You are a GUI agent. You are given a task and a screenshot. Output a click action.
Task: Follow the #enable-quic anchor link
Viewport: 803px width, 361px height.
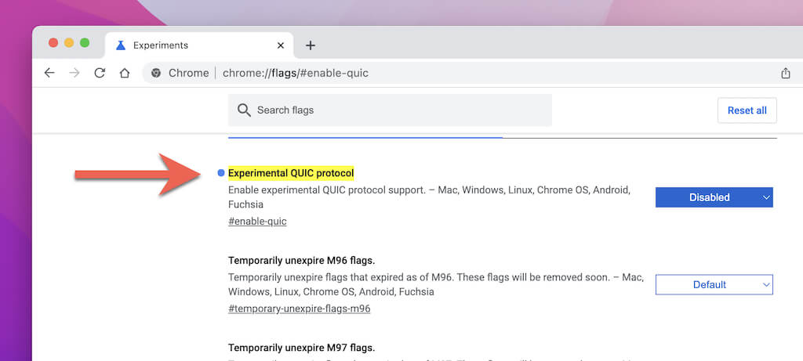click(x=257, y=222)
